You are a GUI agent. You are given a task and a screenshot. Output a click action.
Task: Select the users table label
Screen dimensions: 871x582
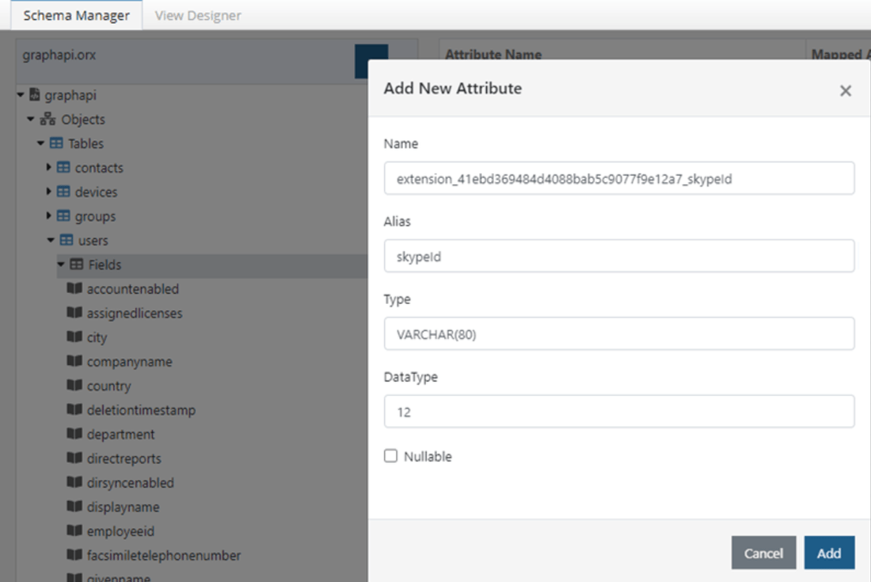coord(93,241)
